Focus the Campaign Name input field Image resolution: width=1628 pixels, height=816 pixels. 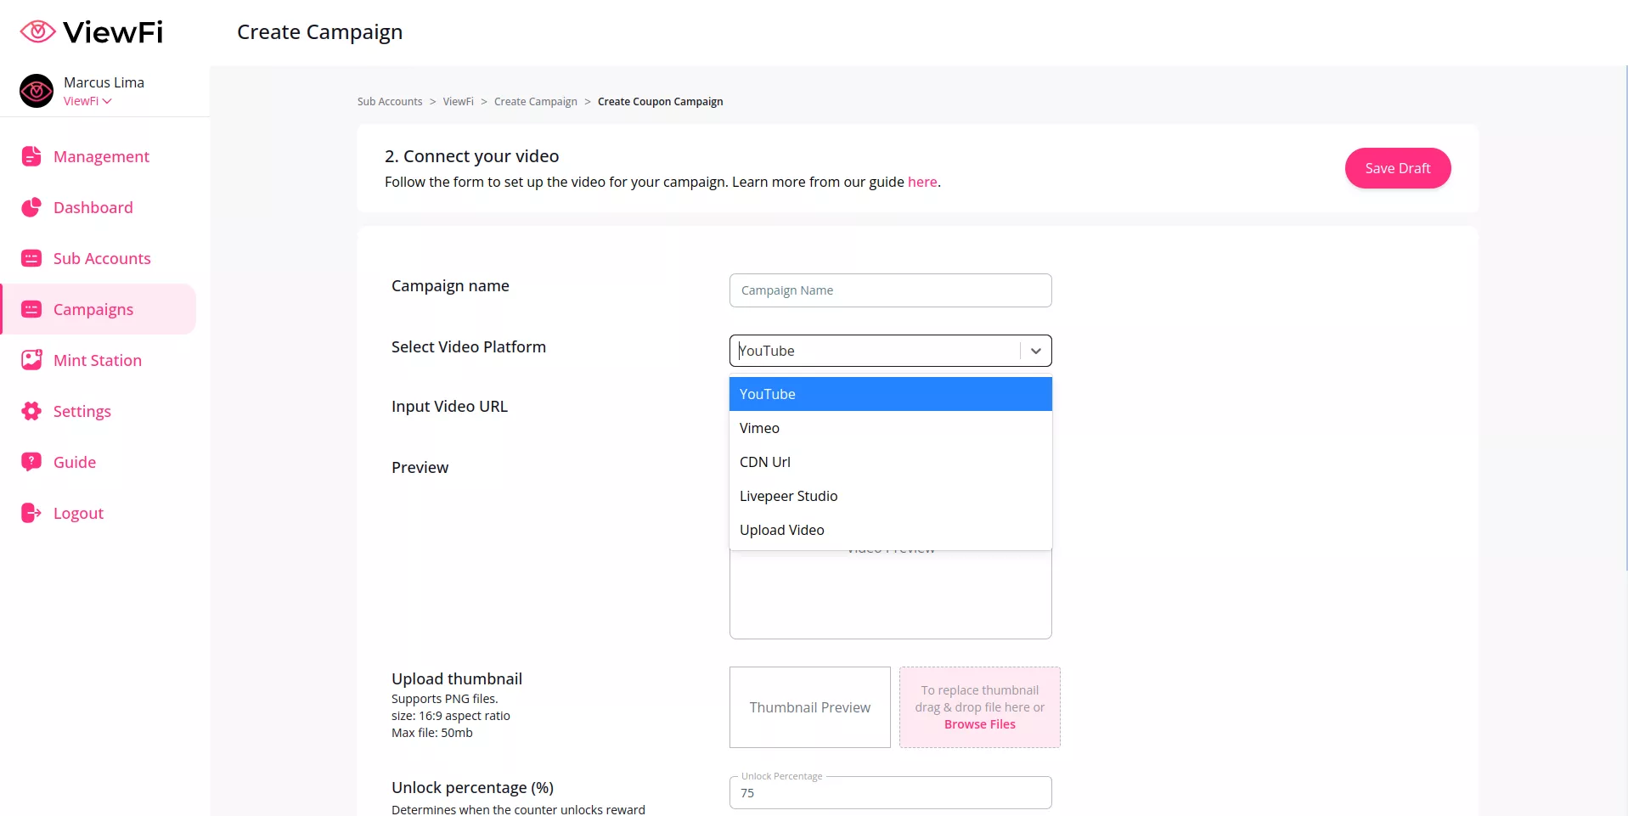[890, 290]
